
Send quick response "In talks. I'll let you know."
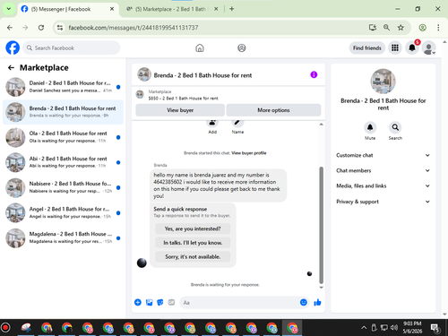click(193, 243)
